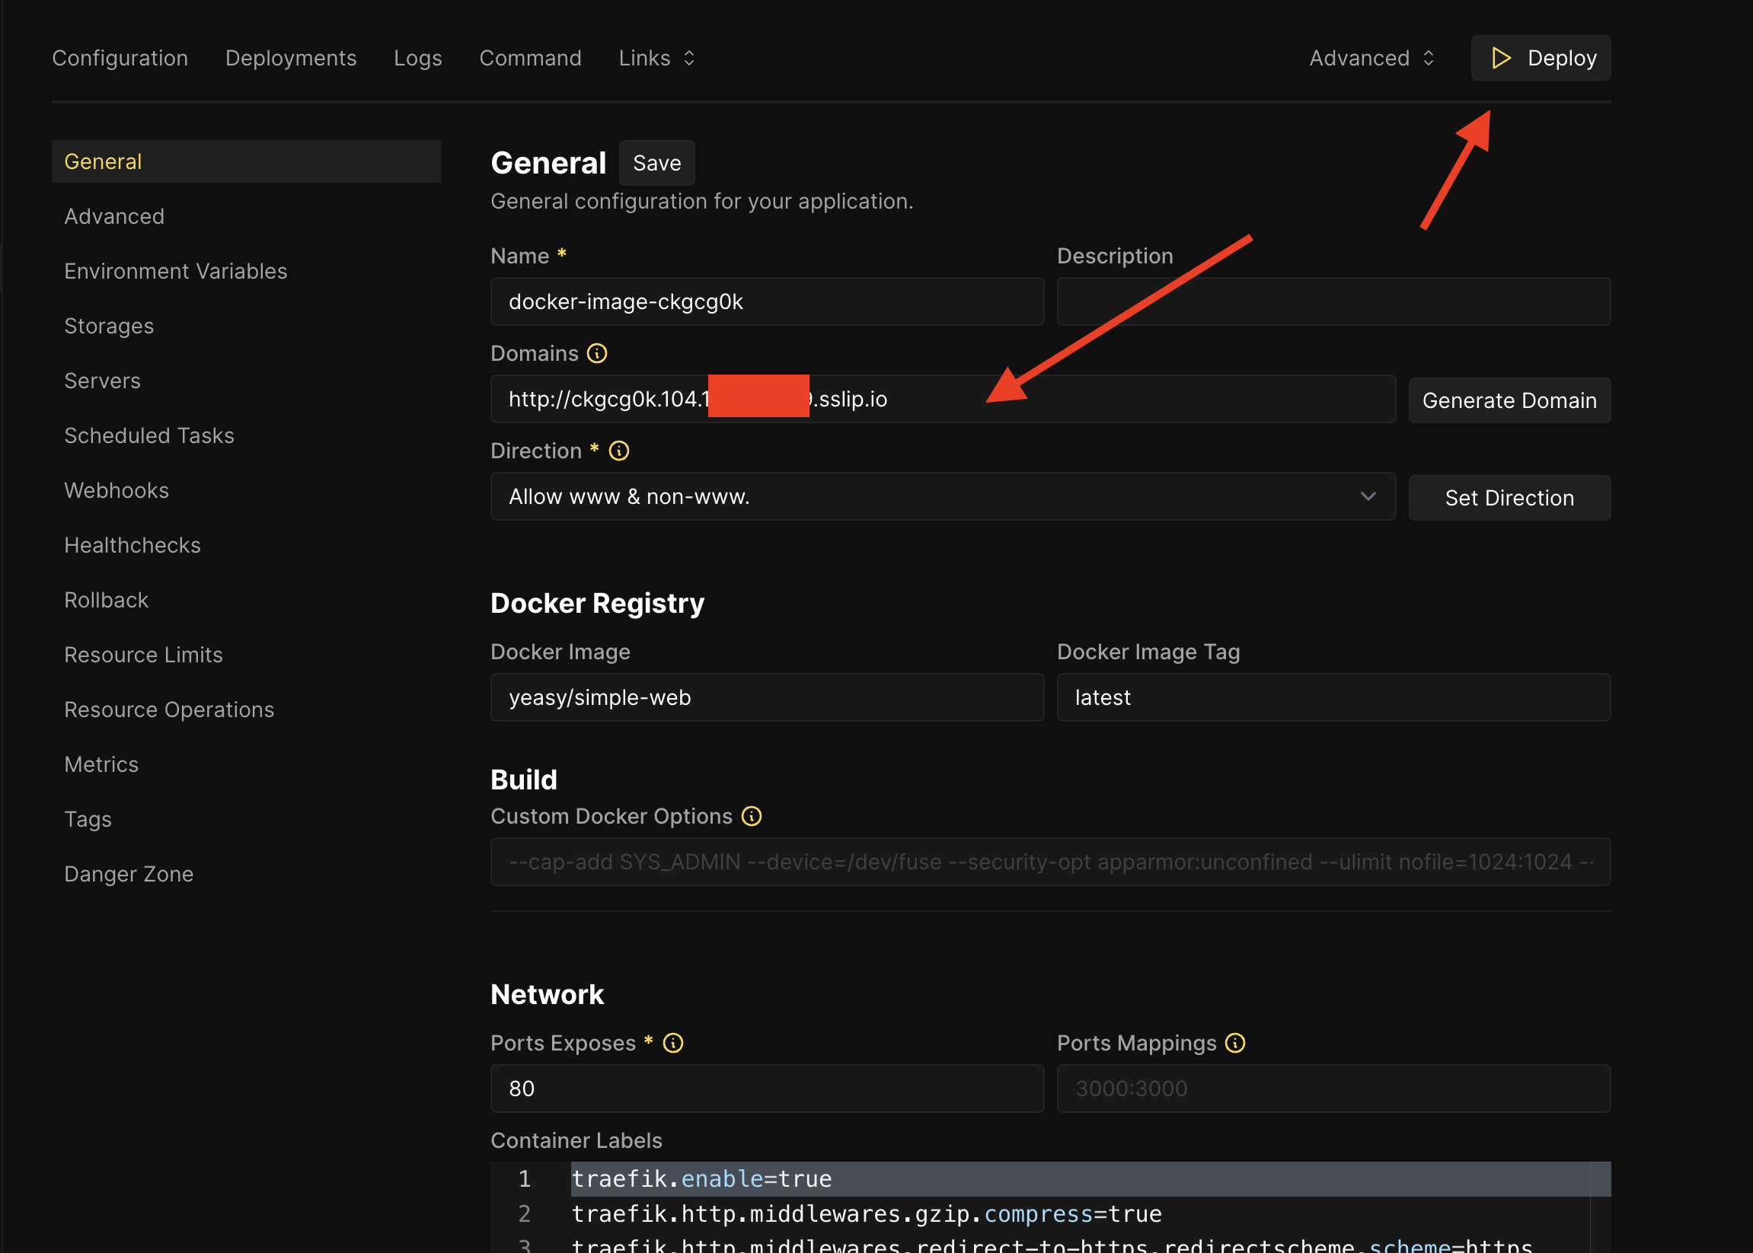The height and width of the screenshot is (1253, 1753).
Task: Focus the Custom Docker Options field
Action: [1050, 862]
